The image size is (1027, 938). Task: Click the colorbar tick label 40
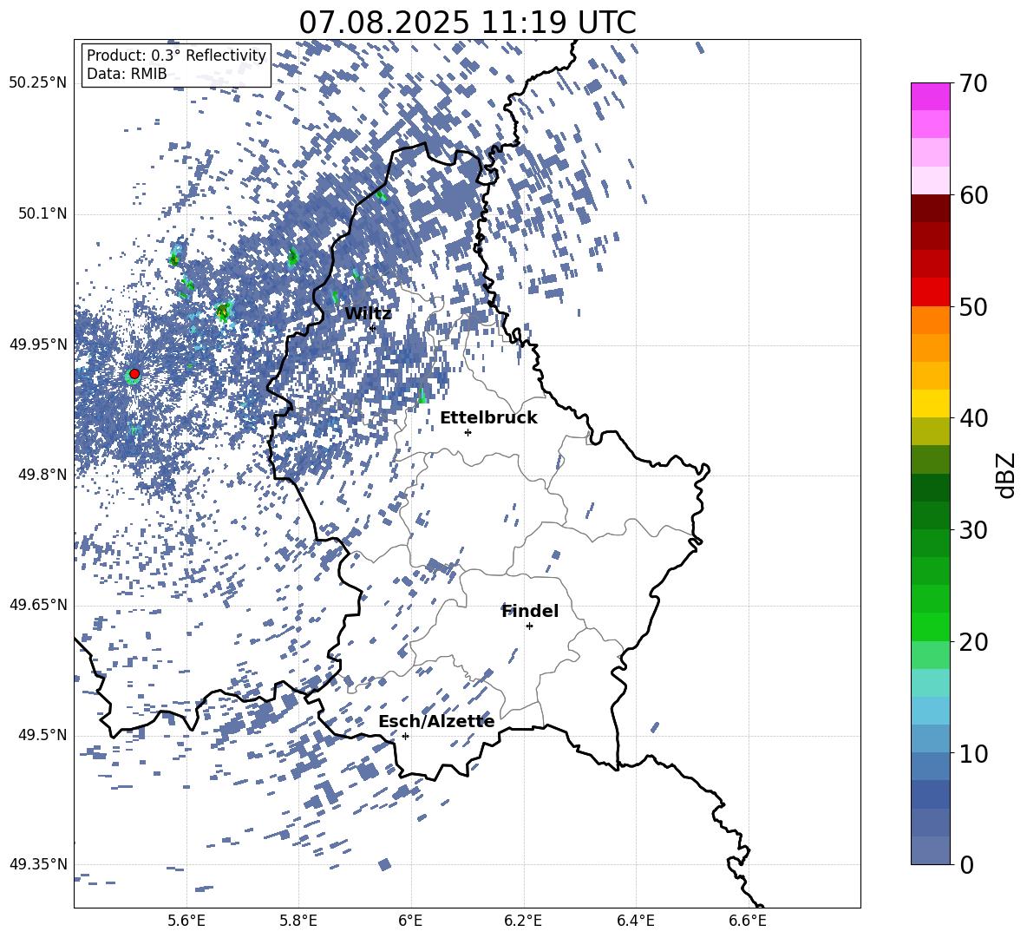pos(973,418)
